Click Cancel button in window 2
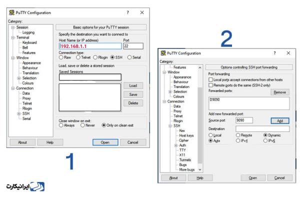This screenshot has width=300, height=200. coord(279,178)
